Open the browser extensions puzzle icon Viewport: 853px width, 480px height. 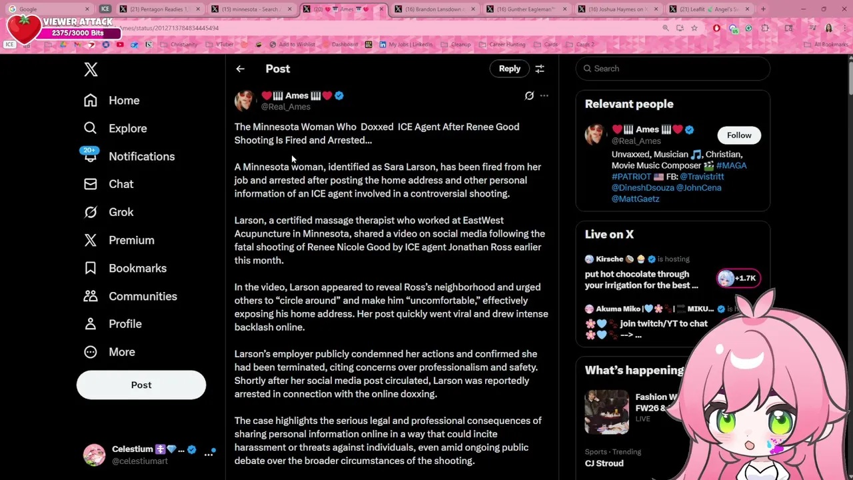click(x=764, y=28)
